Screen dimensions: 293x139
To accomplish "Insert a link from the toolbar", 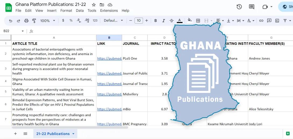I will click(x=261, y=21).
